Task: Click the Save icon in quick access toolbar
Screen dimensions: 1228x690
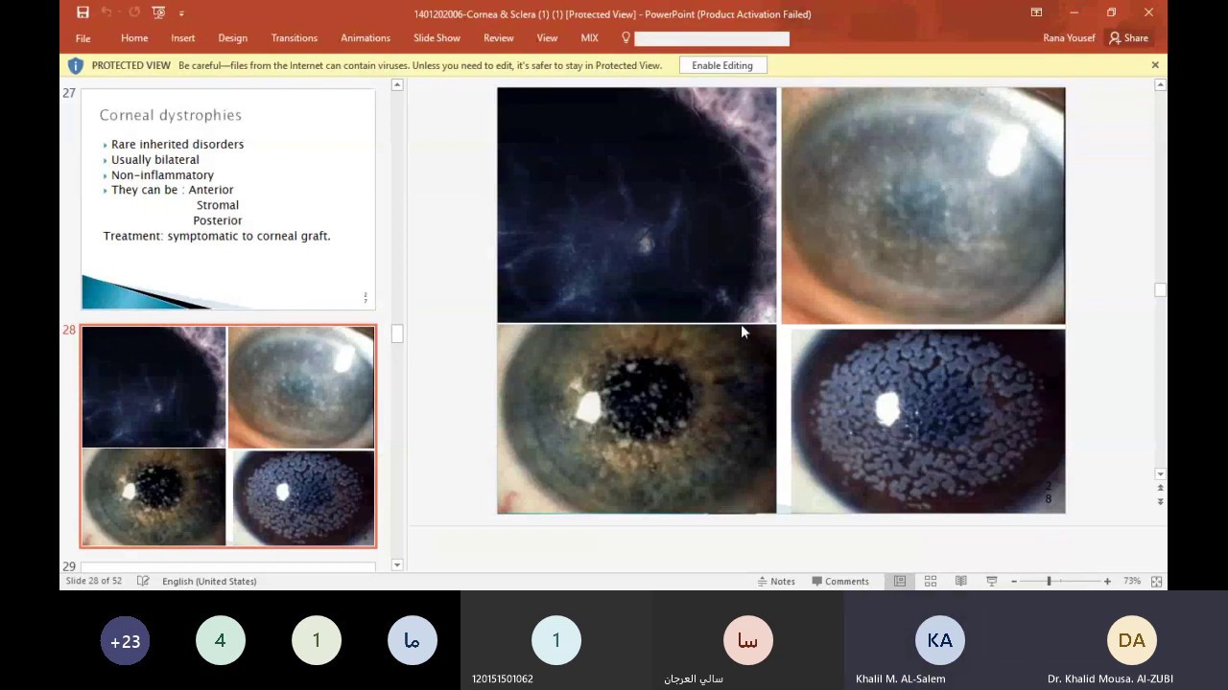Action: (x=83, y=13)
